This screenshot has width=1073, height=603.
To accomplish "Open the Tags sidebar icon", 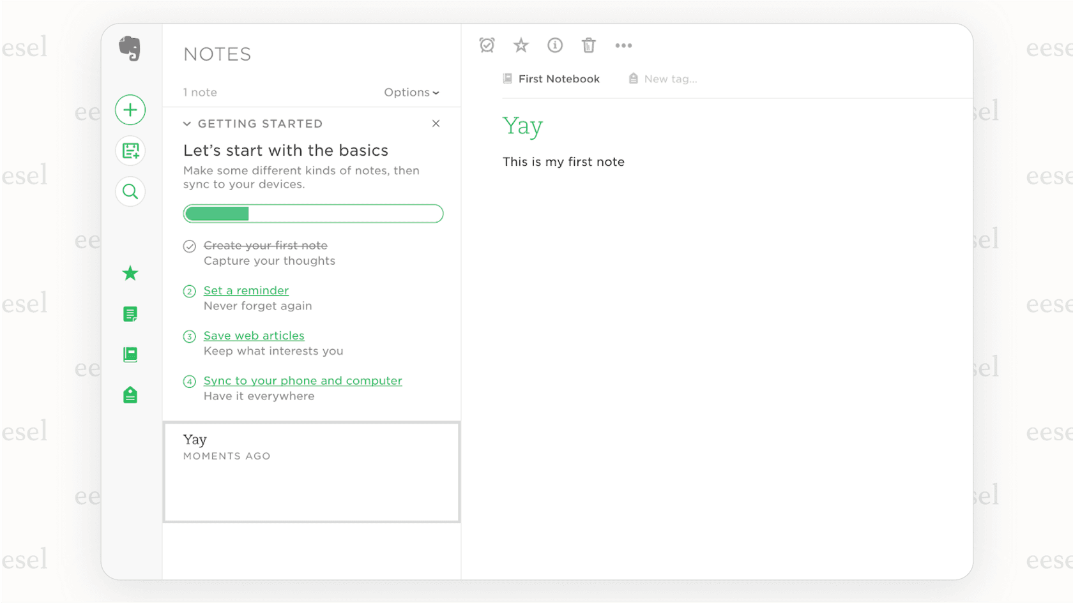I will pyautogui.click(x=130, y=395).
